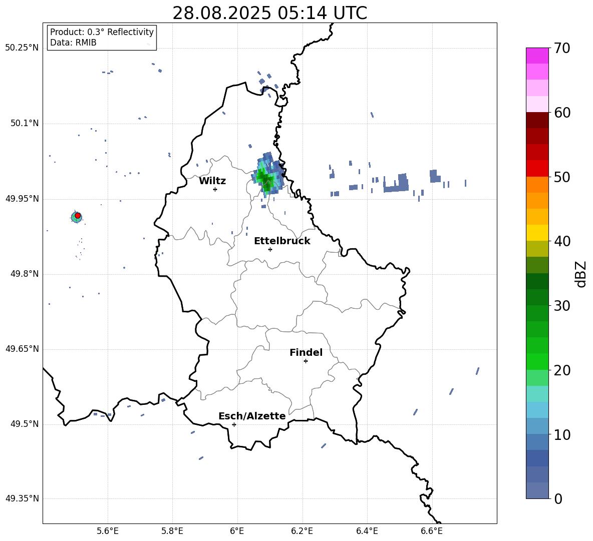Click the Ettelbruck location cross marker
The width and height of the screenshot is (593, 541).
click(x=270, y=249)
